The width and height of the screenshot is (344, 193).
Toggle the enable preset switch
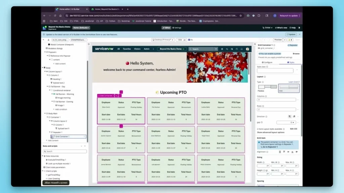(259, 54)
